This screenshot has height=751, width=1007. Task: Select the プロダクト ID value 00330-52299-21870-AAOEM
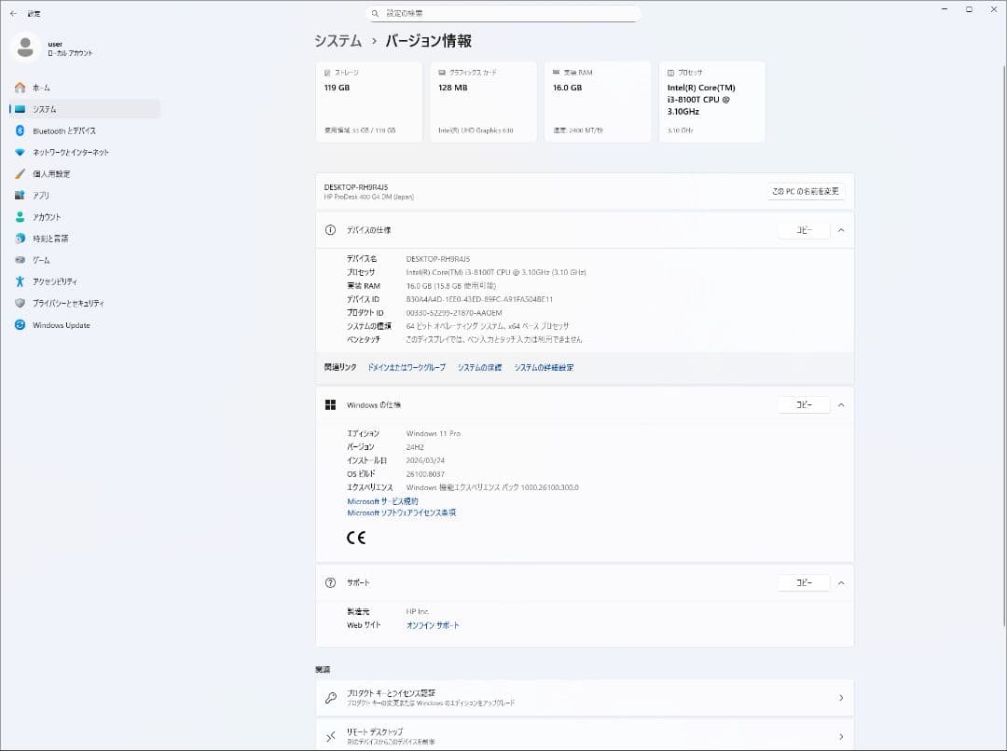[x=454, y=313]
